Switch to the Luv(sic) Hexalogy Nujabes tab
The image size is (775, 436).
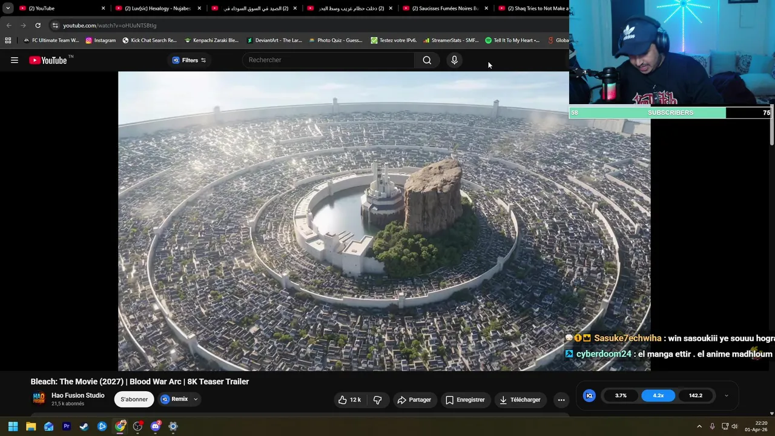coord(157,8)
